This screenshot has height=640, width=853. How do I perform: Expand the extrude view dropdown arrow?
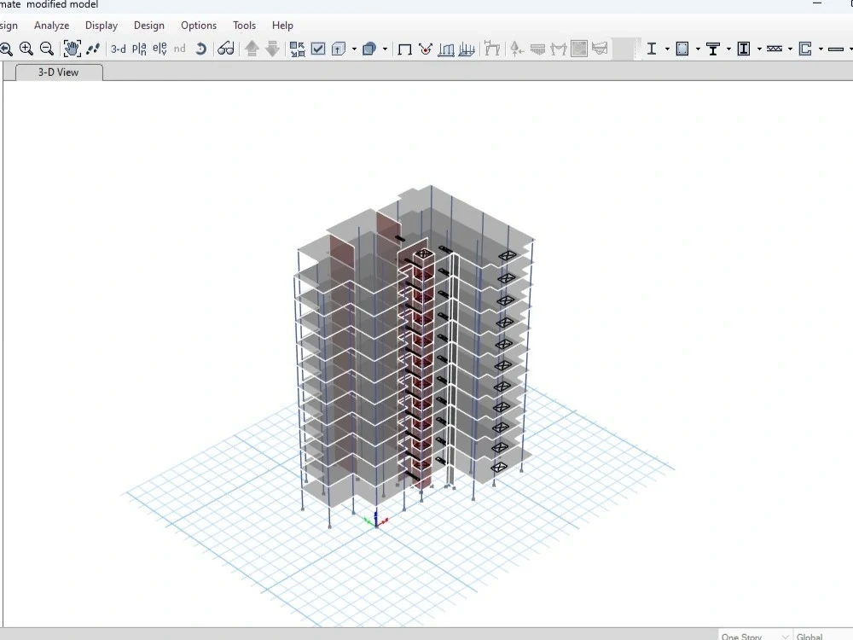point(354,49)
